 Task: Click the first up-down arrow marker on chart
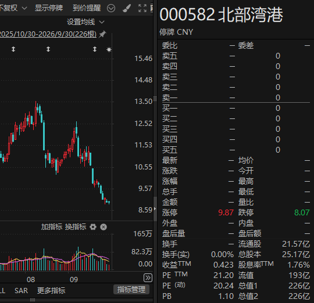[13, 49]
